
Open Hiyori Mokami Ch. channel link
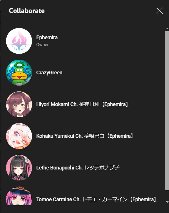[x=82, y=104]
